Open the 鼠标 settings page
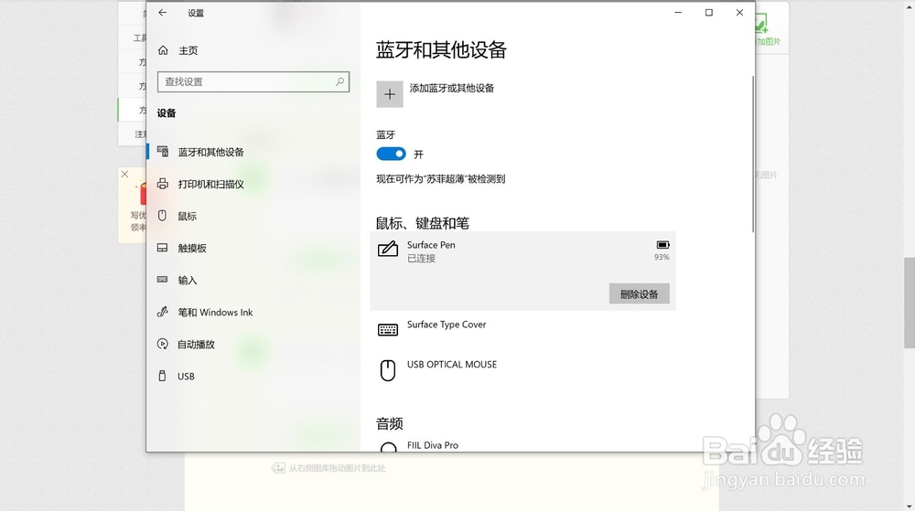The width and height of the screenshot is (915, 511). 253,216
